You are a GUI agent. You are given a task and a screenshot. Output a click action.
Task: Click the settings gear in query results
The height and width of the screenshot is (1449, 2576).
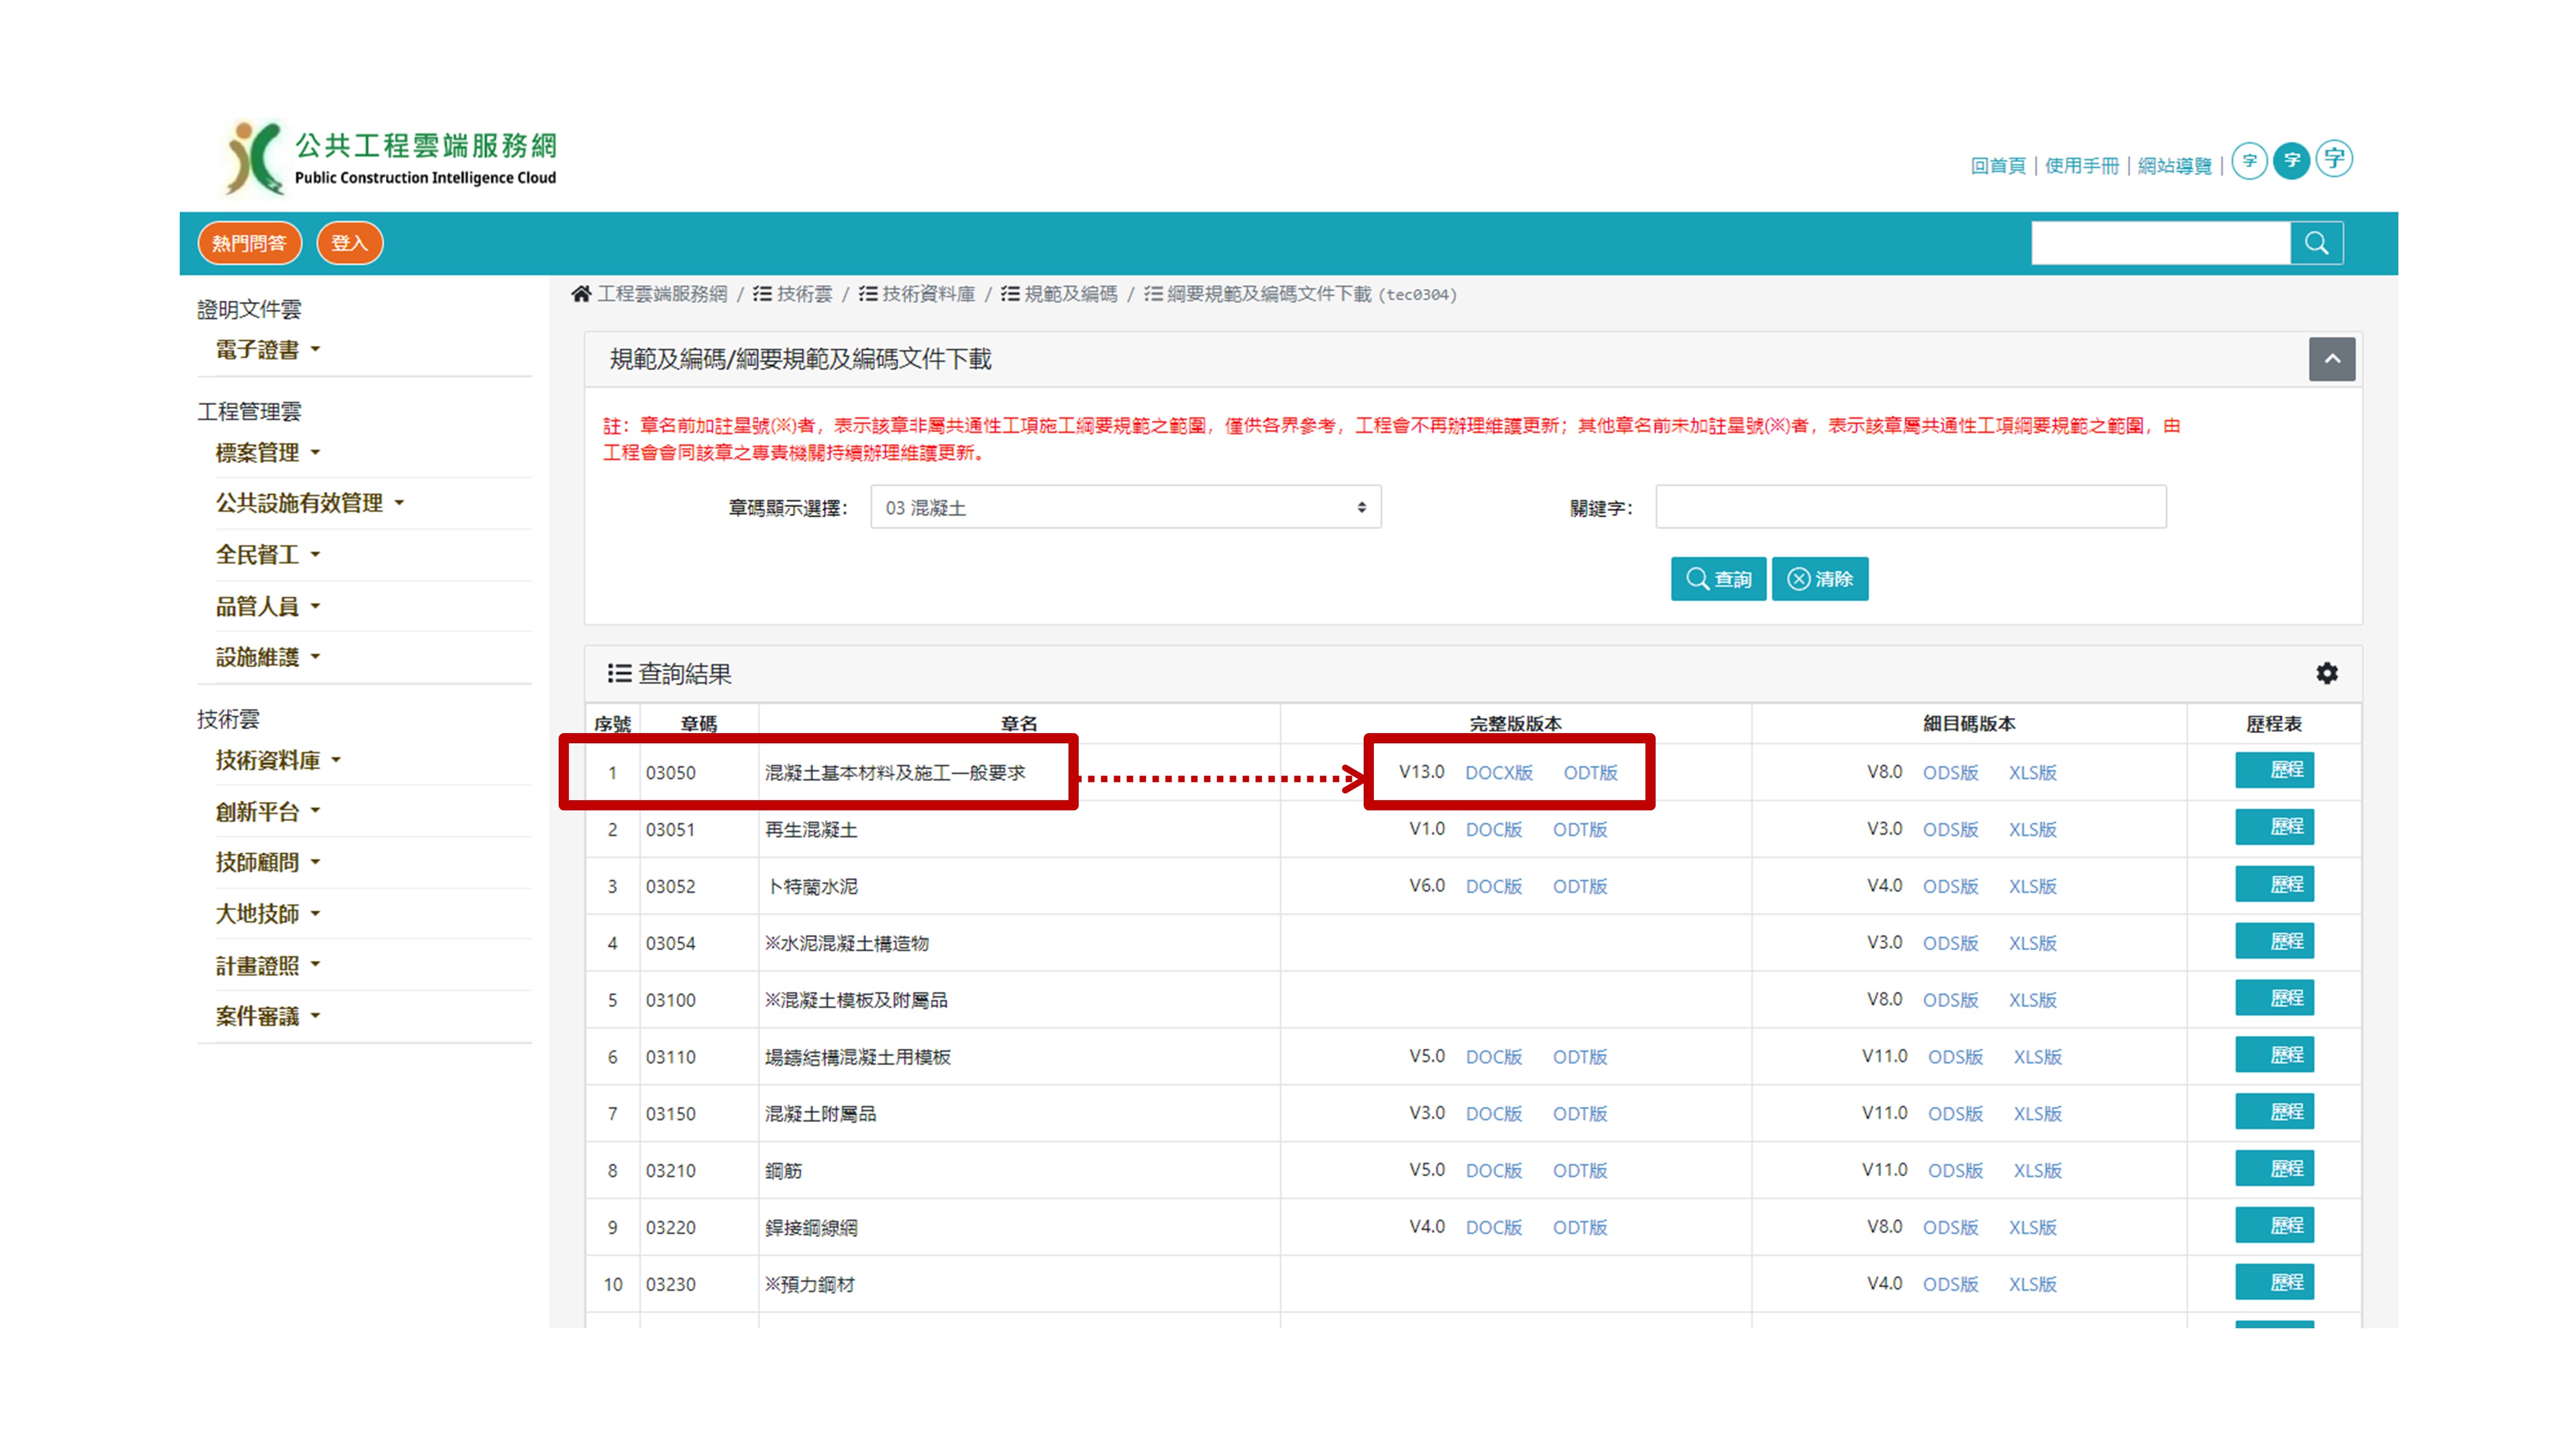coord(2326,673)
